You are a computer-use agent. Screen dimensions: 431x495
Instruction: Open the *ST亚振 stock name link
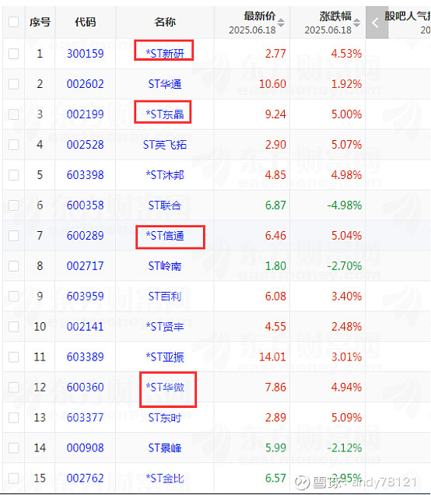coord(165,356)
